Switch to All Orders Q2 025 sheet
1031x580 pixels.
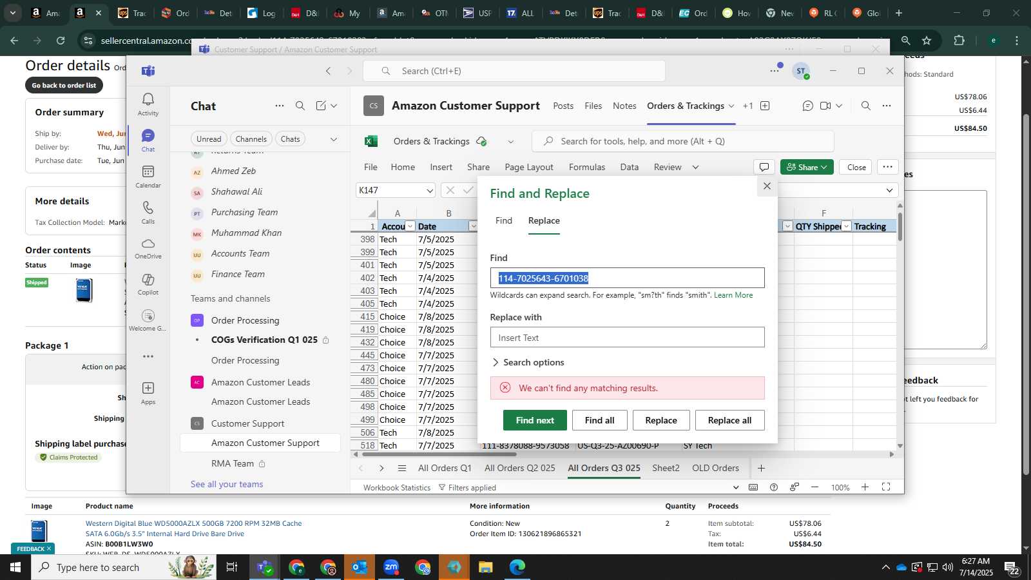(520, 468)
